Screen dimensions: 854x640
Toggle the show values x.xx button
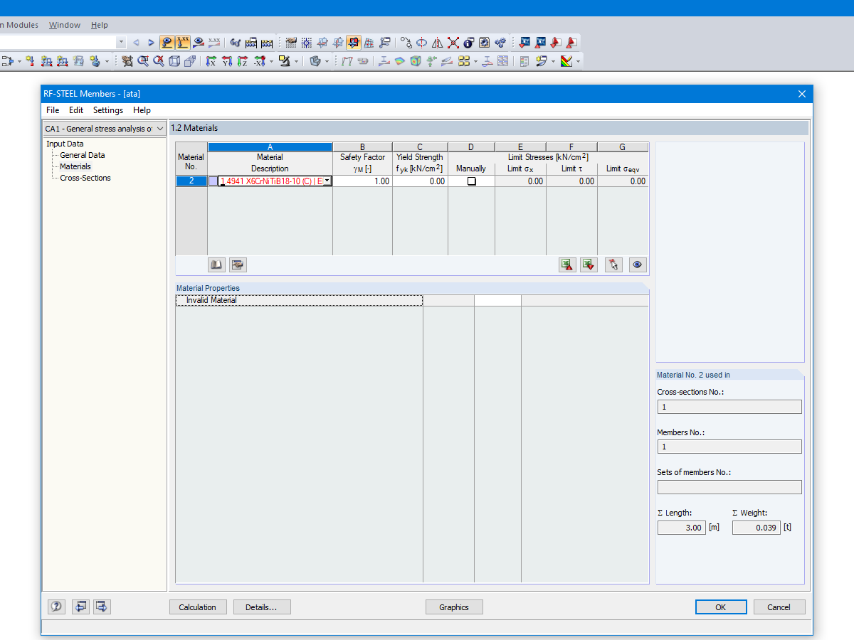[183, 43]
